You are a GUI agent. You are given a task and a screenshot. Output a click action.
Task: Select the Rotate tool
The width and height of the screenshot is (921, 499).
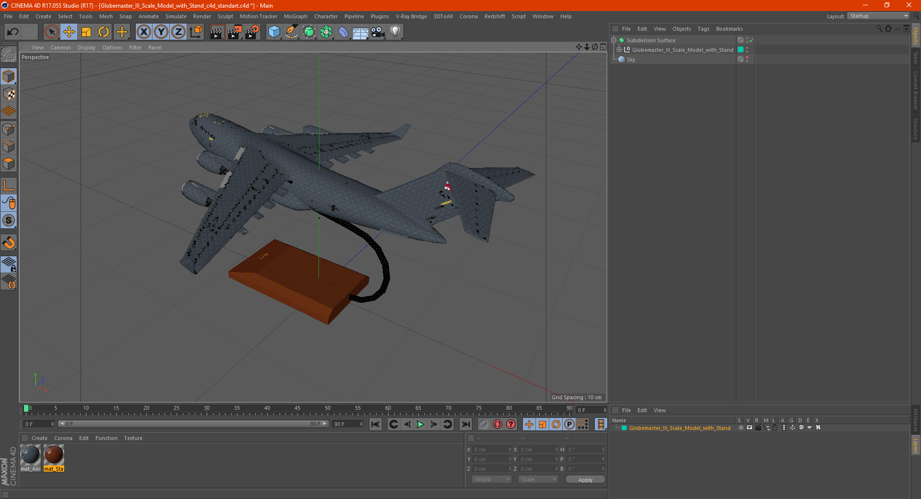point(104,32)
